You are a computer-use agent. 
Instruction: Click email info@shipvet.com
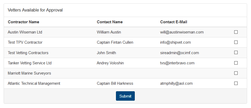(x=175, y=42)
